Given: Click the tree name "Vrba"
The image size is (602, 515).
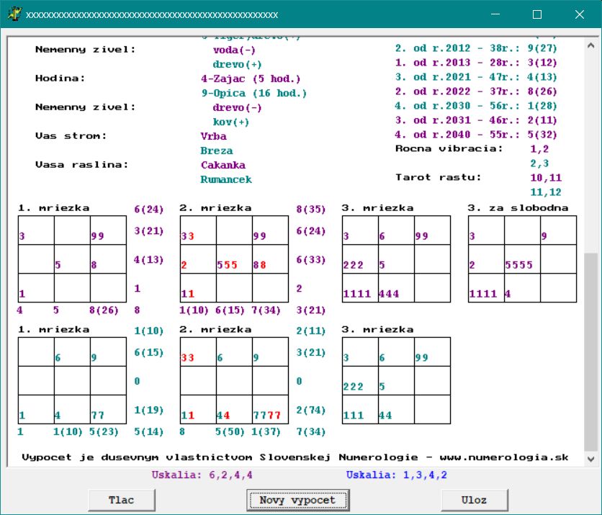Looking at the screenshot, I should 213,136.
